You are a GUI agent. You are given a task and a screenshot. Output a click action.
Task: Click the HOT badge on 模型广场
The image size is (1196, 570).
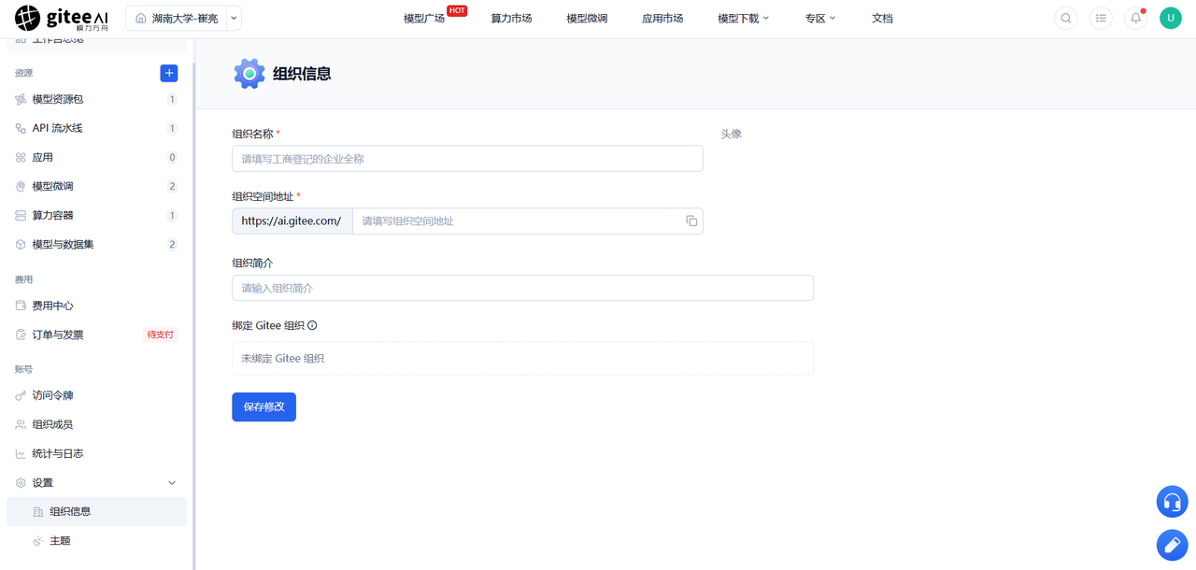[x=457, y=10]
